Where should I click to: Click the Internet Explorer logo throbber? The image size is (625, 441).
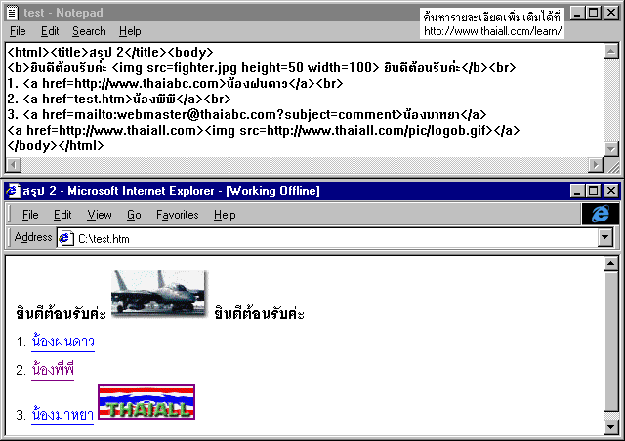(x=601, y=214)
